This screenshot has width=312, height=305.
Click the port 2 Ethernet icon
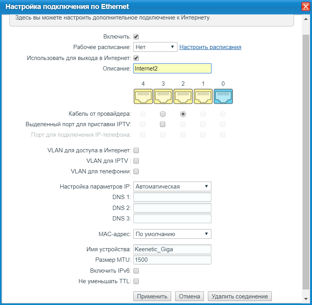click(183, 96)
